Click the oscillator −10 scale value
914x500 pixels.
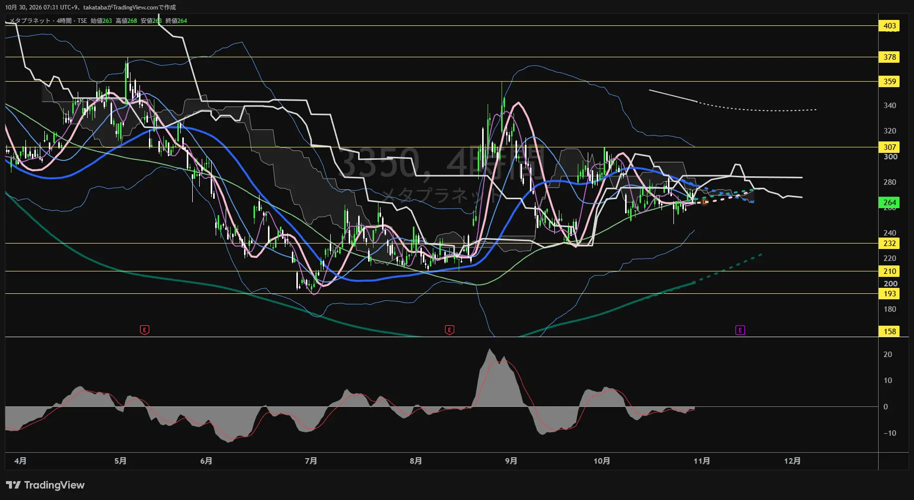890,433
